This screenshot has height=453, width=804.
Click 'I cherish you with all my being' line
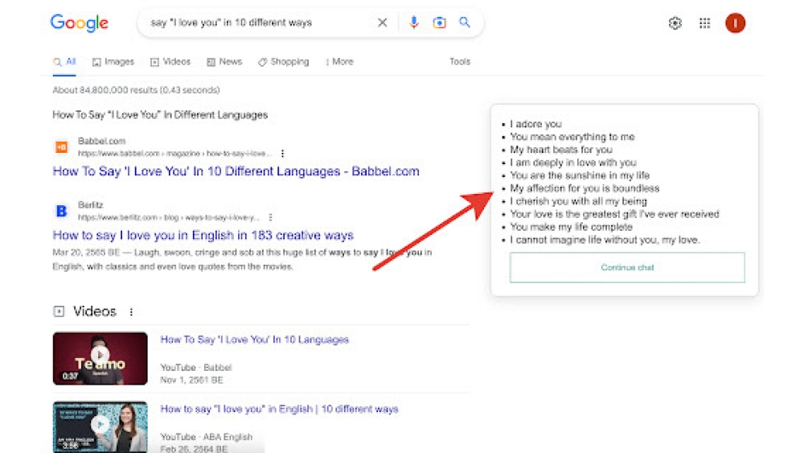tap(578, 201)
